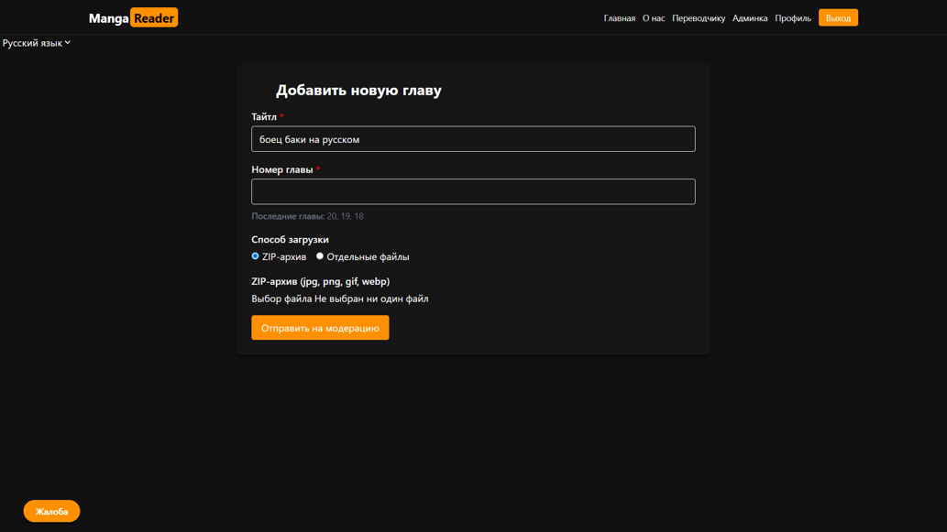This screenshot has height=532, width=947.
Task: Open the Главная page link
Action: [x=619, y=18]
